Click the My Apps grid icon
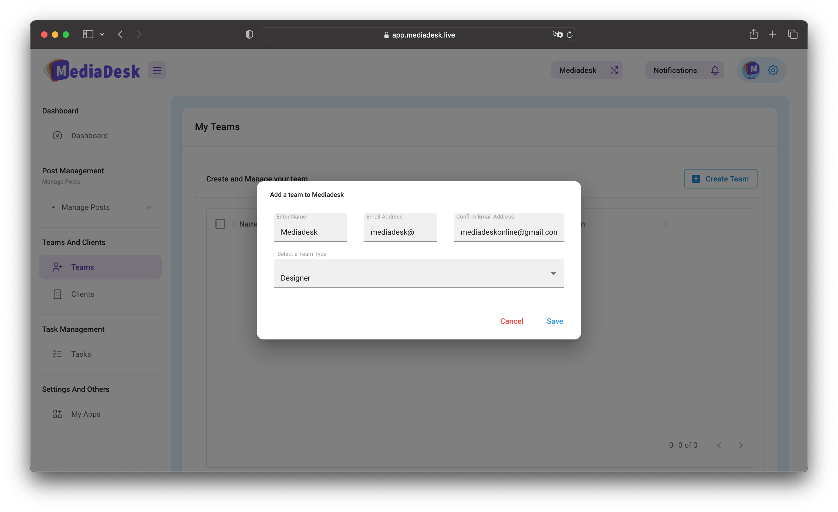 pyautogui.click(x=58, y=414)
